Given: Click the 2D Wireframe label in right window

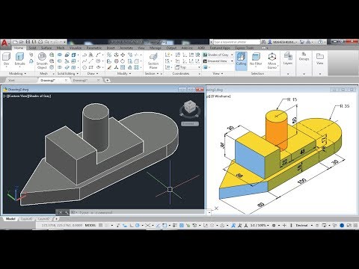Looking at the screenshot, I should [220, 96].
